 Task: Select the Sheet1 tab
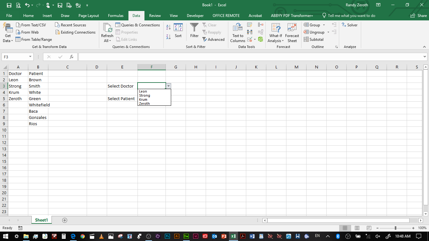(x=41, y=220)
